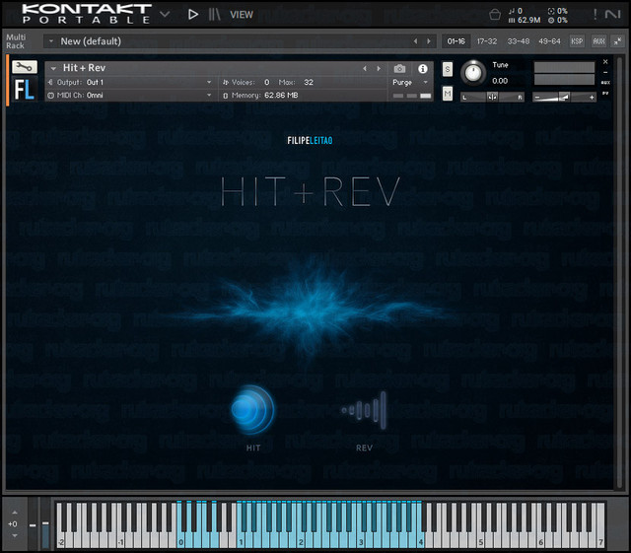Viewport: 631px width, 553px height.
Task: Load previous instrument arrow
Action: tap(365, 69)
